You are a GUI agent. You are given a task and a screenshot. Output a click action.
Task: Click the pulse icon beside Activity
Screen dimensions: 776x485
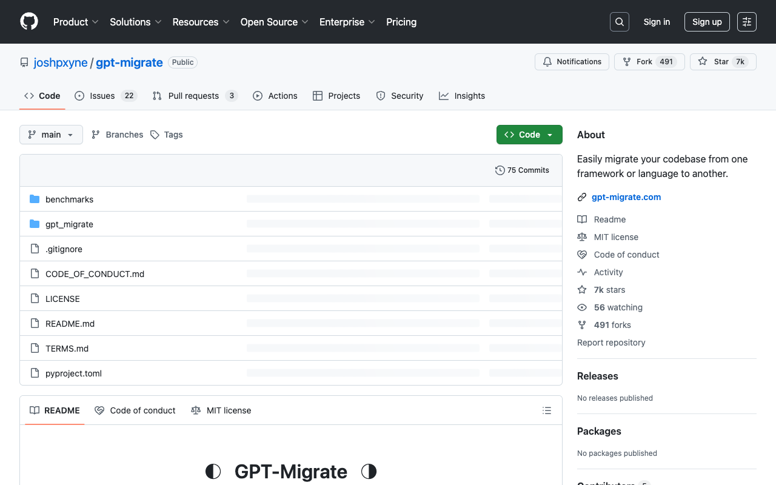click(582, 272)
